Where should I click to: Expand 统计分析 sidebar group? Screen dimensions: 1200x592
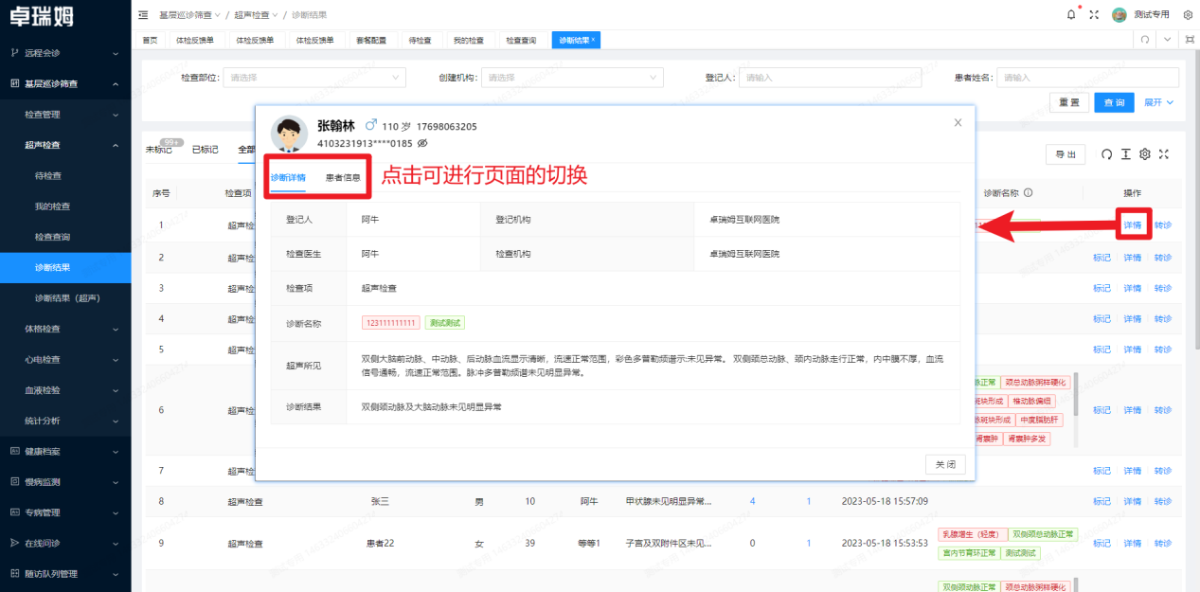point(65,421)
